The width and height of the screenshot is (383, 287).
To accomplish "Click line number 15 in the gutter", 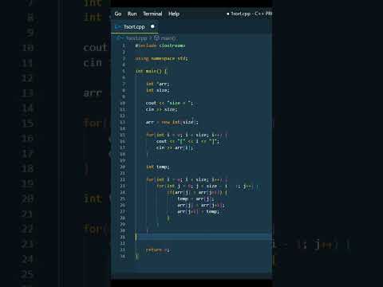I will pos(123,135).
